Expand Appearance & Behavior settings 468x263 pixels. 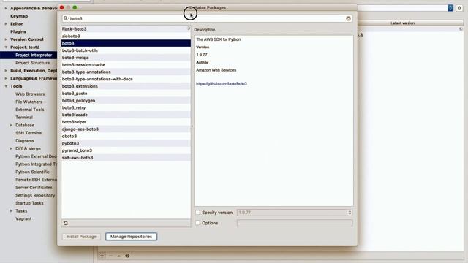pos(6,8)
